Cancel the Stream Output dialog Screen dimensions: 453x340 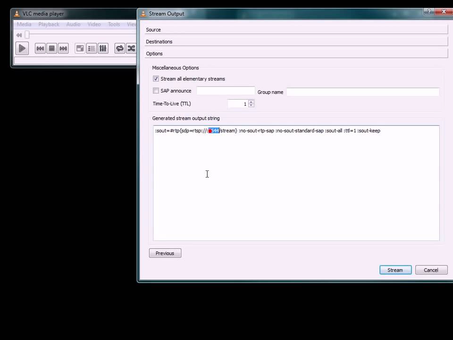(431, 270)
